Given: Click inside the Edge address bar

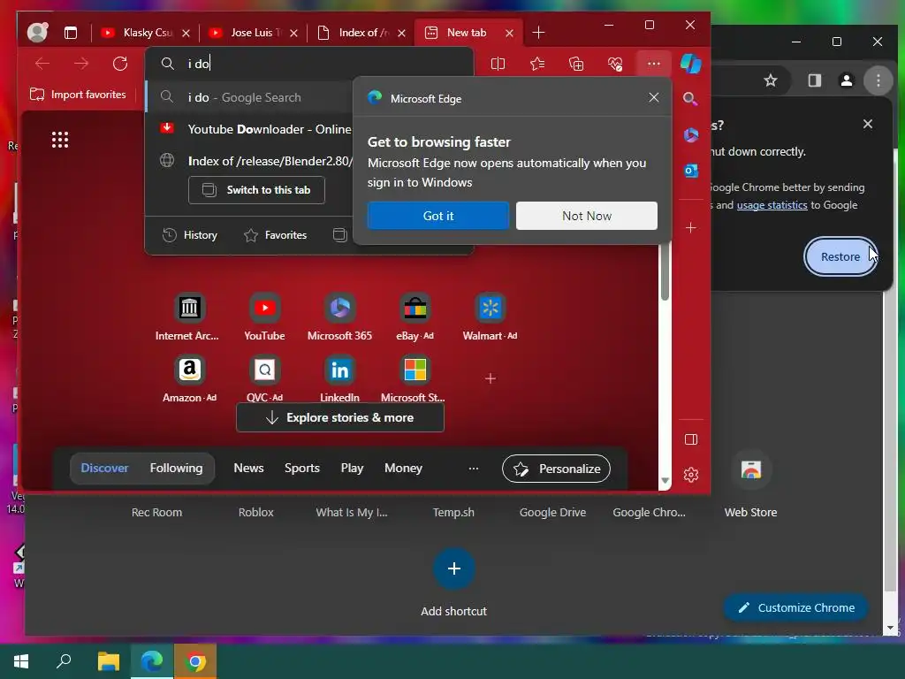Looking at the screenshot, I should click(x=309, y=64).
